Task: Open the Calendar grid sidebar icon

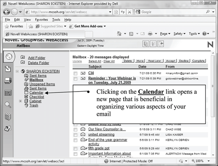Action: click(8, 93)
